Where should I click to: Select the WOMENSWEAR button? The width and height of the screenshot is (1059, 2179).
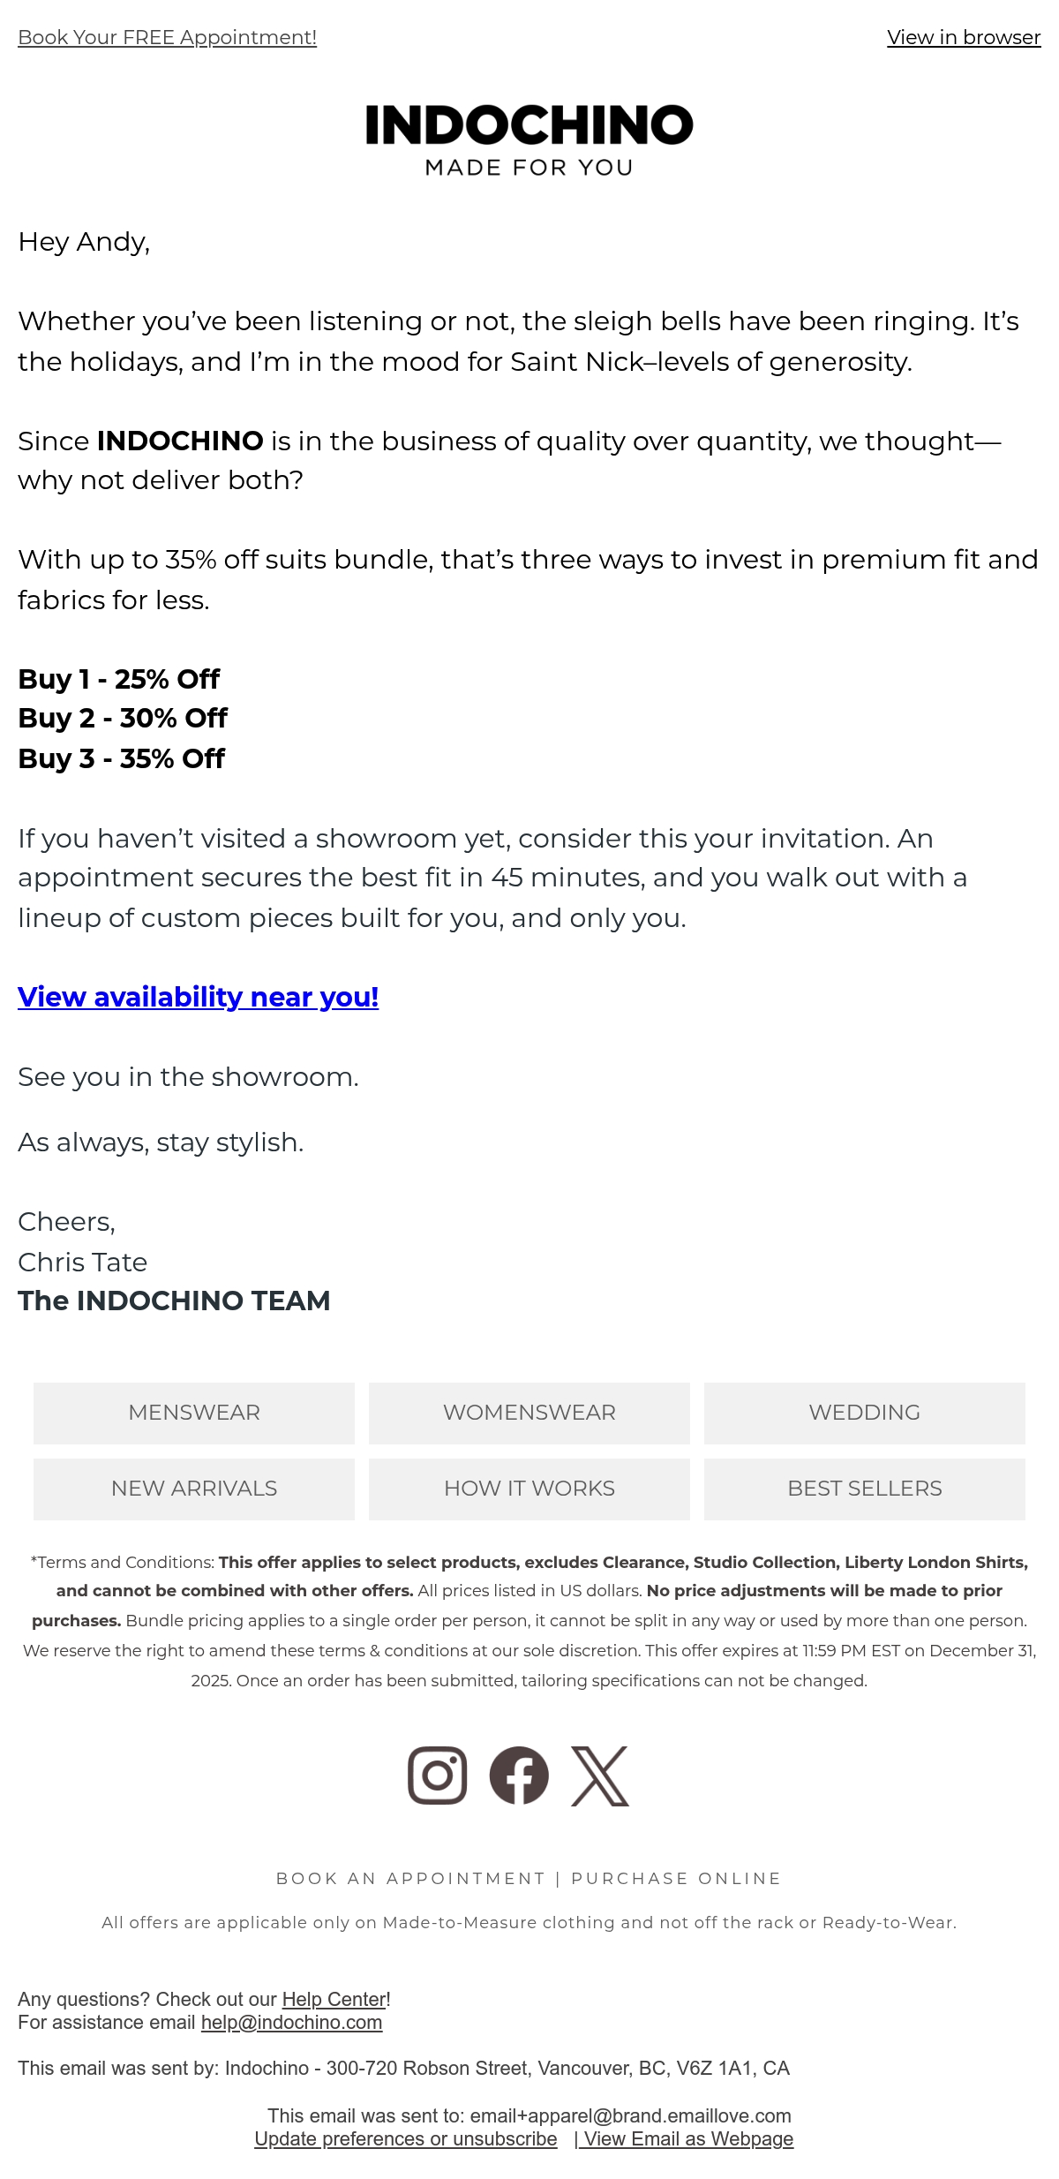529,1413
